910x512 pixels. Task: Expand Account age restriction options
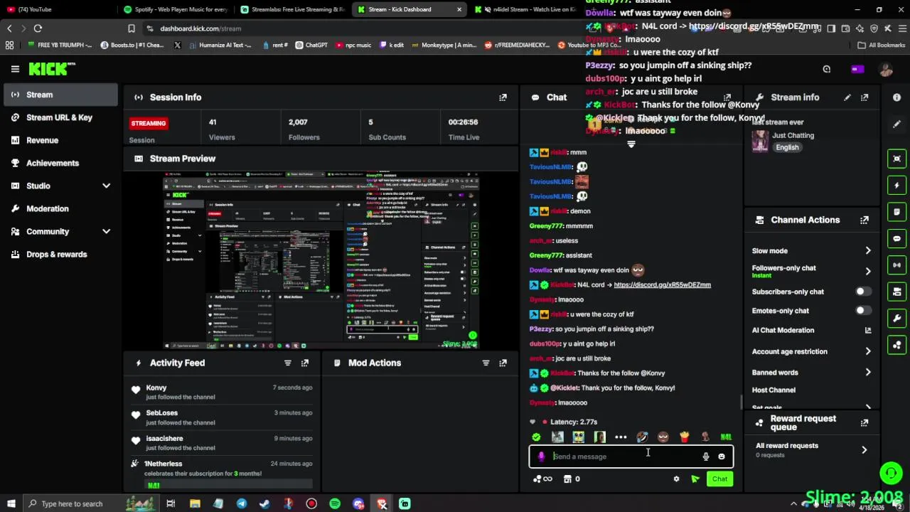click(868, 351)
